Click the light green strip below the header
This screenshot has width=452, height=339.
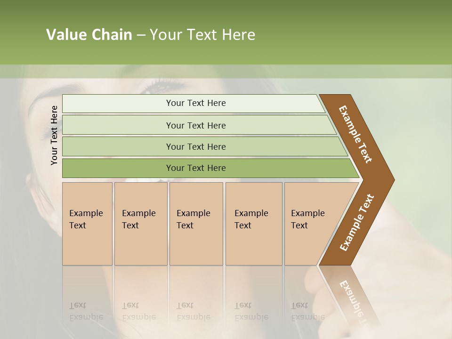(226, 72)
